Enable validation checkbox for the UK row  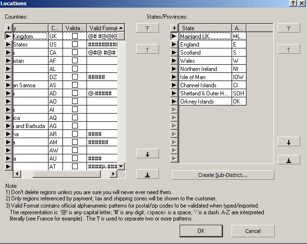tap(74, 36)
